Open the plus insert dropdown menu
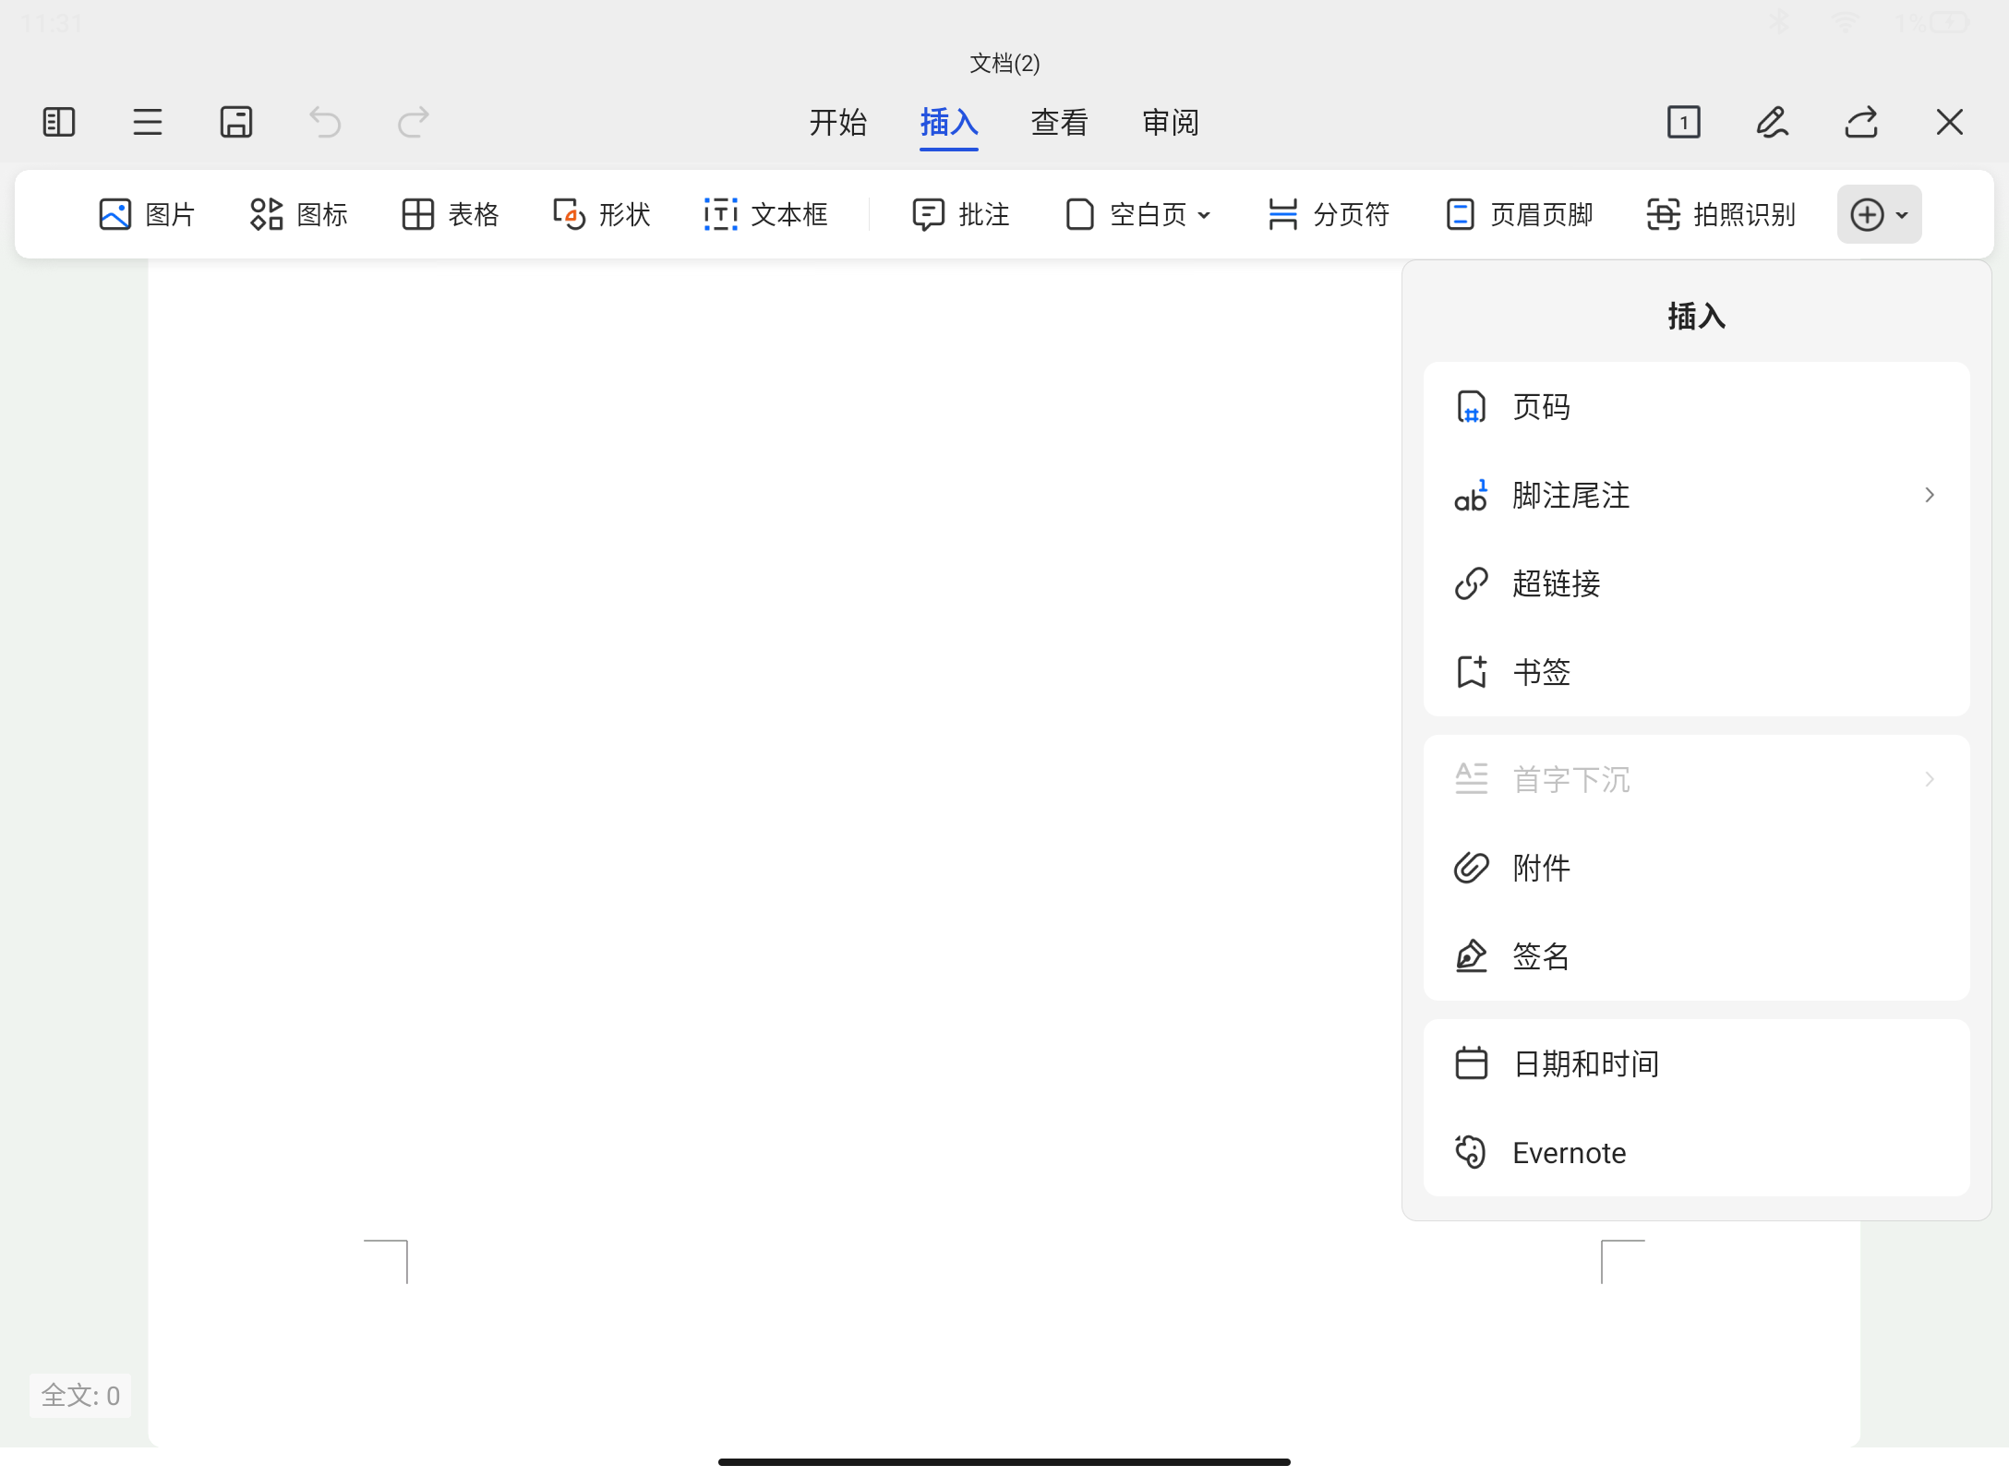Image resolution: width=2009 pixels, height=1477 pixels. tap(1879, 213)
